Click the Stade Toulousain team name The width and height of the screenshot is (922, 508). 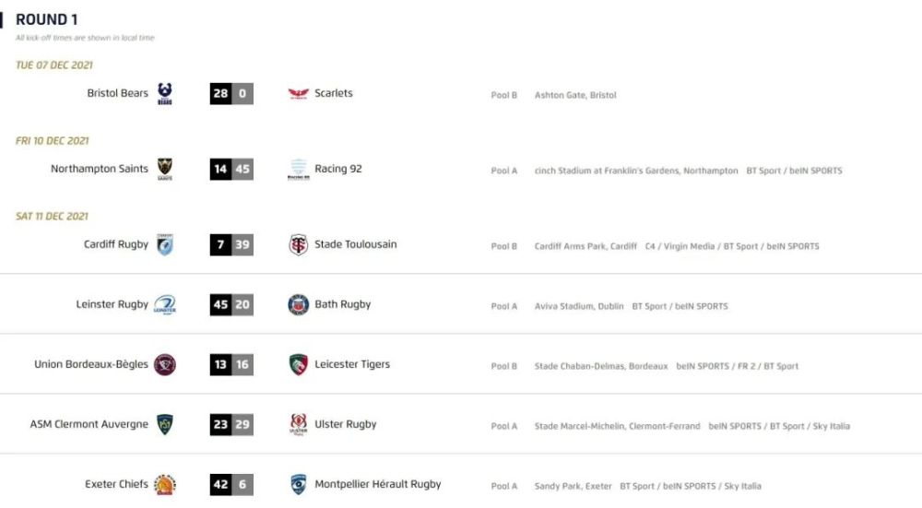(356, 244)
